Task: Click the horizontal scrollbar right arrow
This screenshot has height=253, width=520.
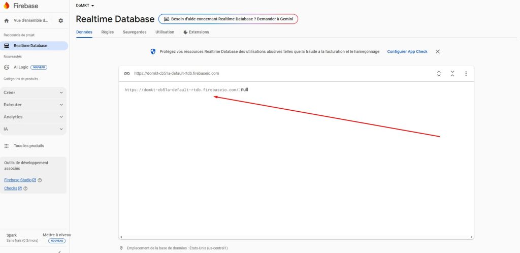Action: 472,237
